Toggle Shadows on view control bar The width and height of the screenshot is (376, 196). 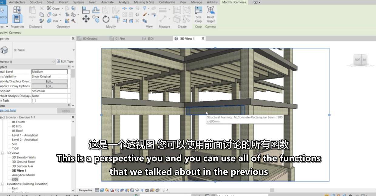(112, 190)
